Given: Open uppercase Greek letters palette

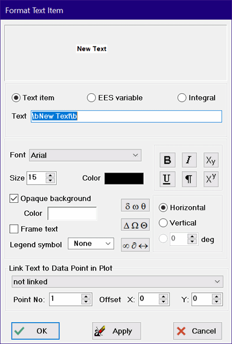Looking at the screenshot, I should [135, 225].
